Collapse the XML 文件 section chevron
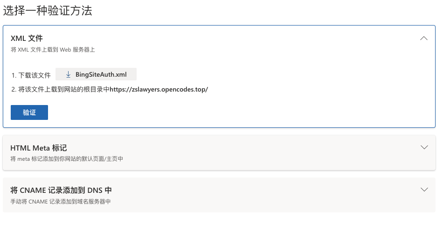Screen dimensions: 443x237 [x=424, y=38]
